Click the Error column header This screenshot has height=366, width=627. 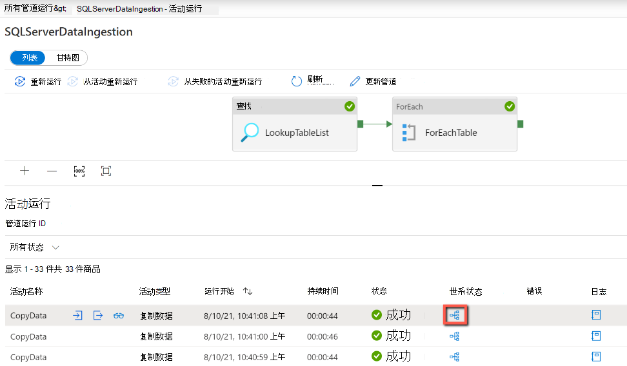coord(534,291)
